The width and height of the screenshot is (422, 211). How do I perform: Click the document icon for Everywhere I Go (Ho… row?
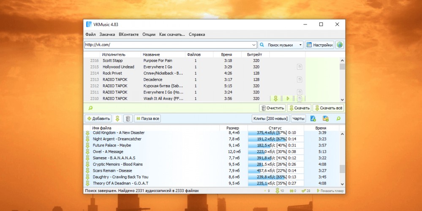click(299, 92)
